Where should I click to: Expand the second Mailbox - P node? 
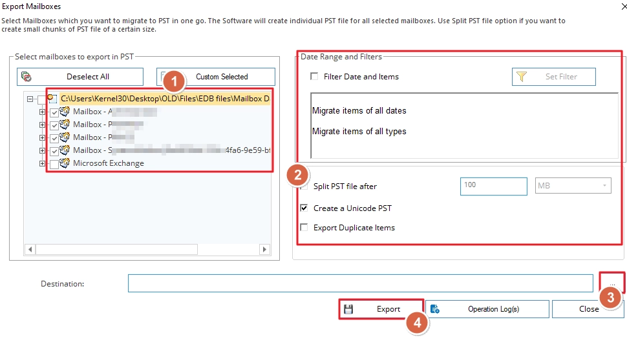click(42, 137)
